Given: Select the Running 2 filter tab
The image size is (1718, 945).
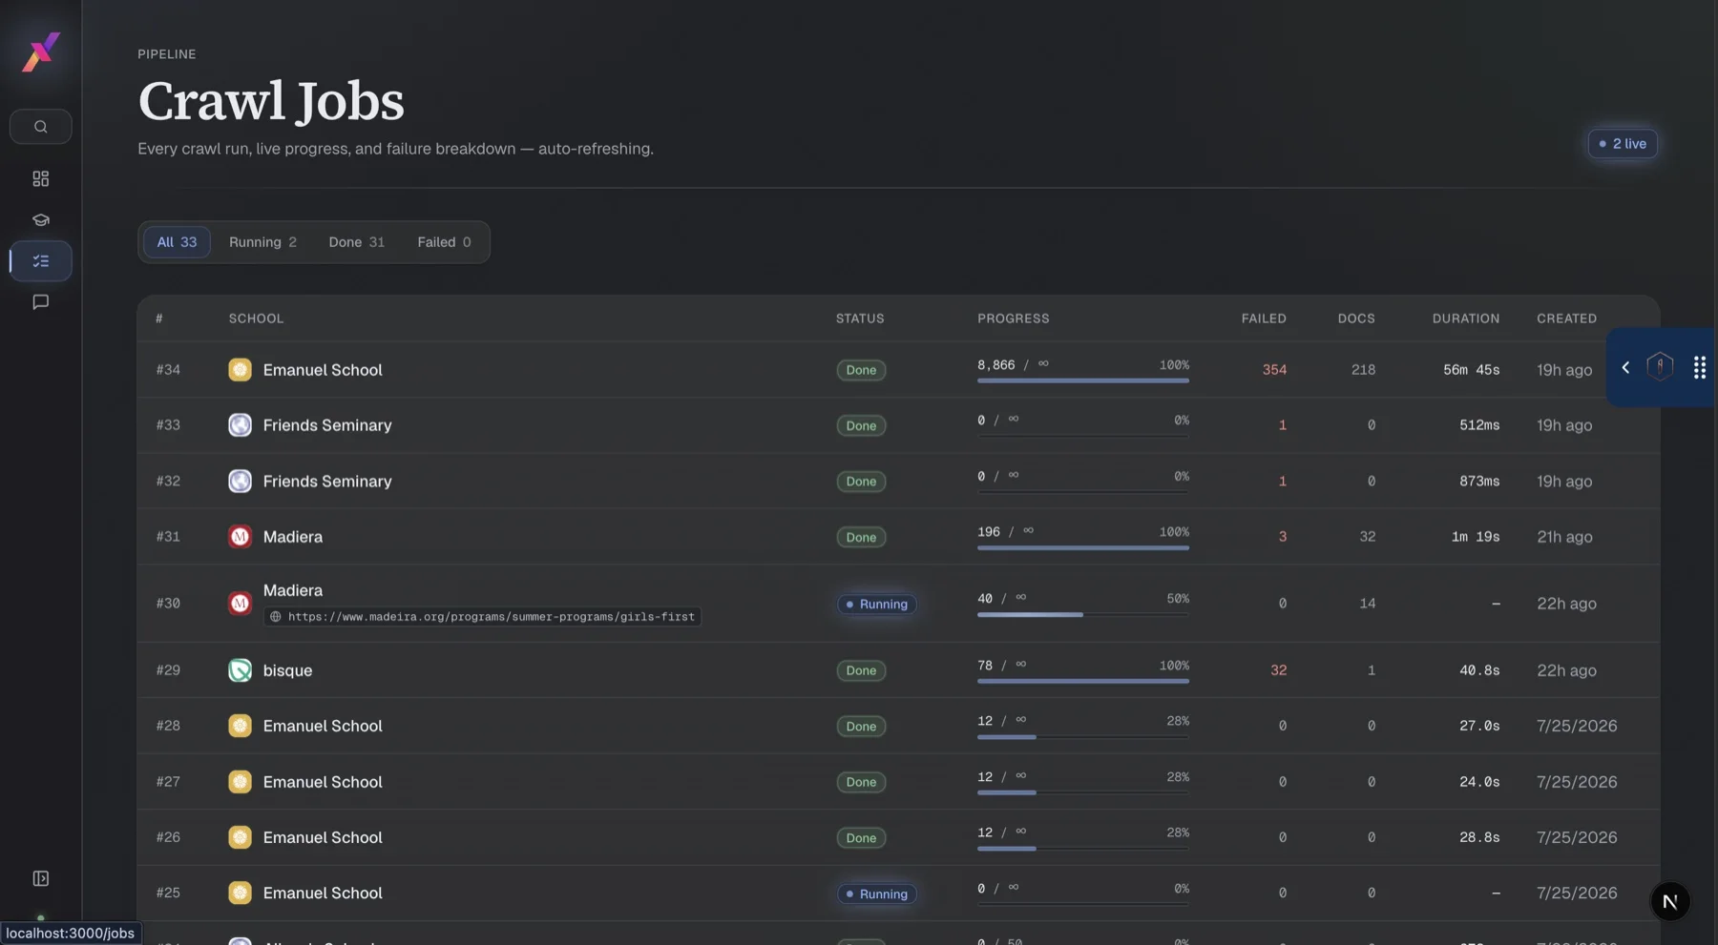Looking at the screenshot, I should (262, 242).
